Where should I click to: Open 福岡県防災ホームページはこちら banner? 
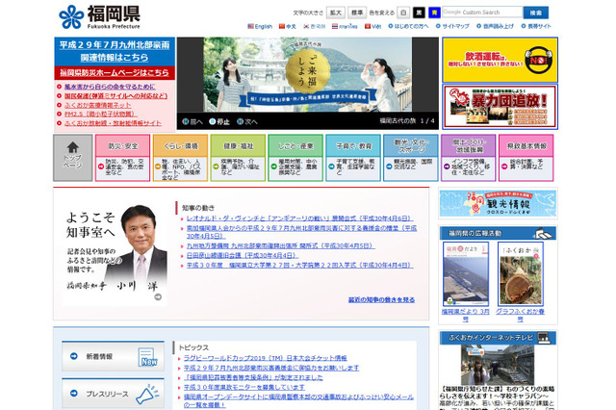click(x=115, y=72)
